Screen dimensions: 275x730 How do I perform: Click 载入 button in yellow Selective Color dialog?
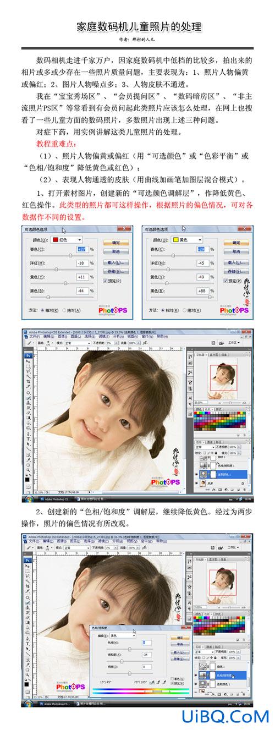coord(237,262)
